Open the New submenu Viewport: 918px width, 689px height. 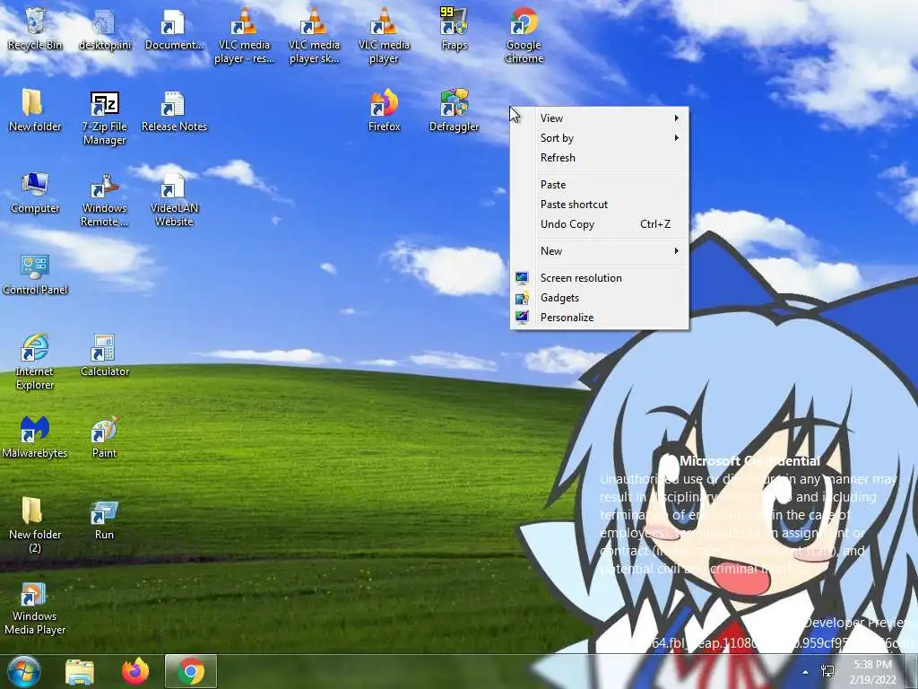click(600, 251)
